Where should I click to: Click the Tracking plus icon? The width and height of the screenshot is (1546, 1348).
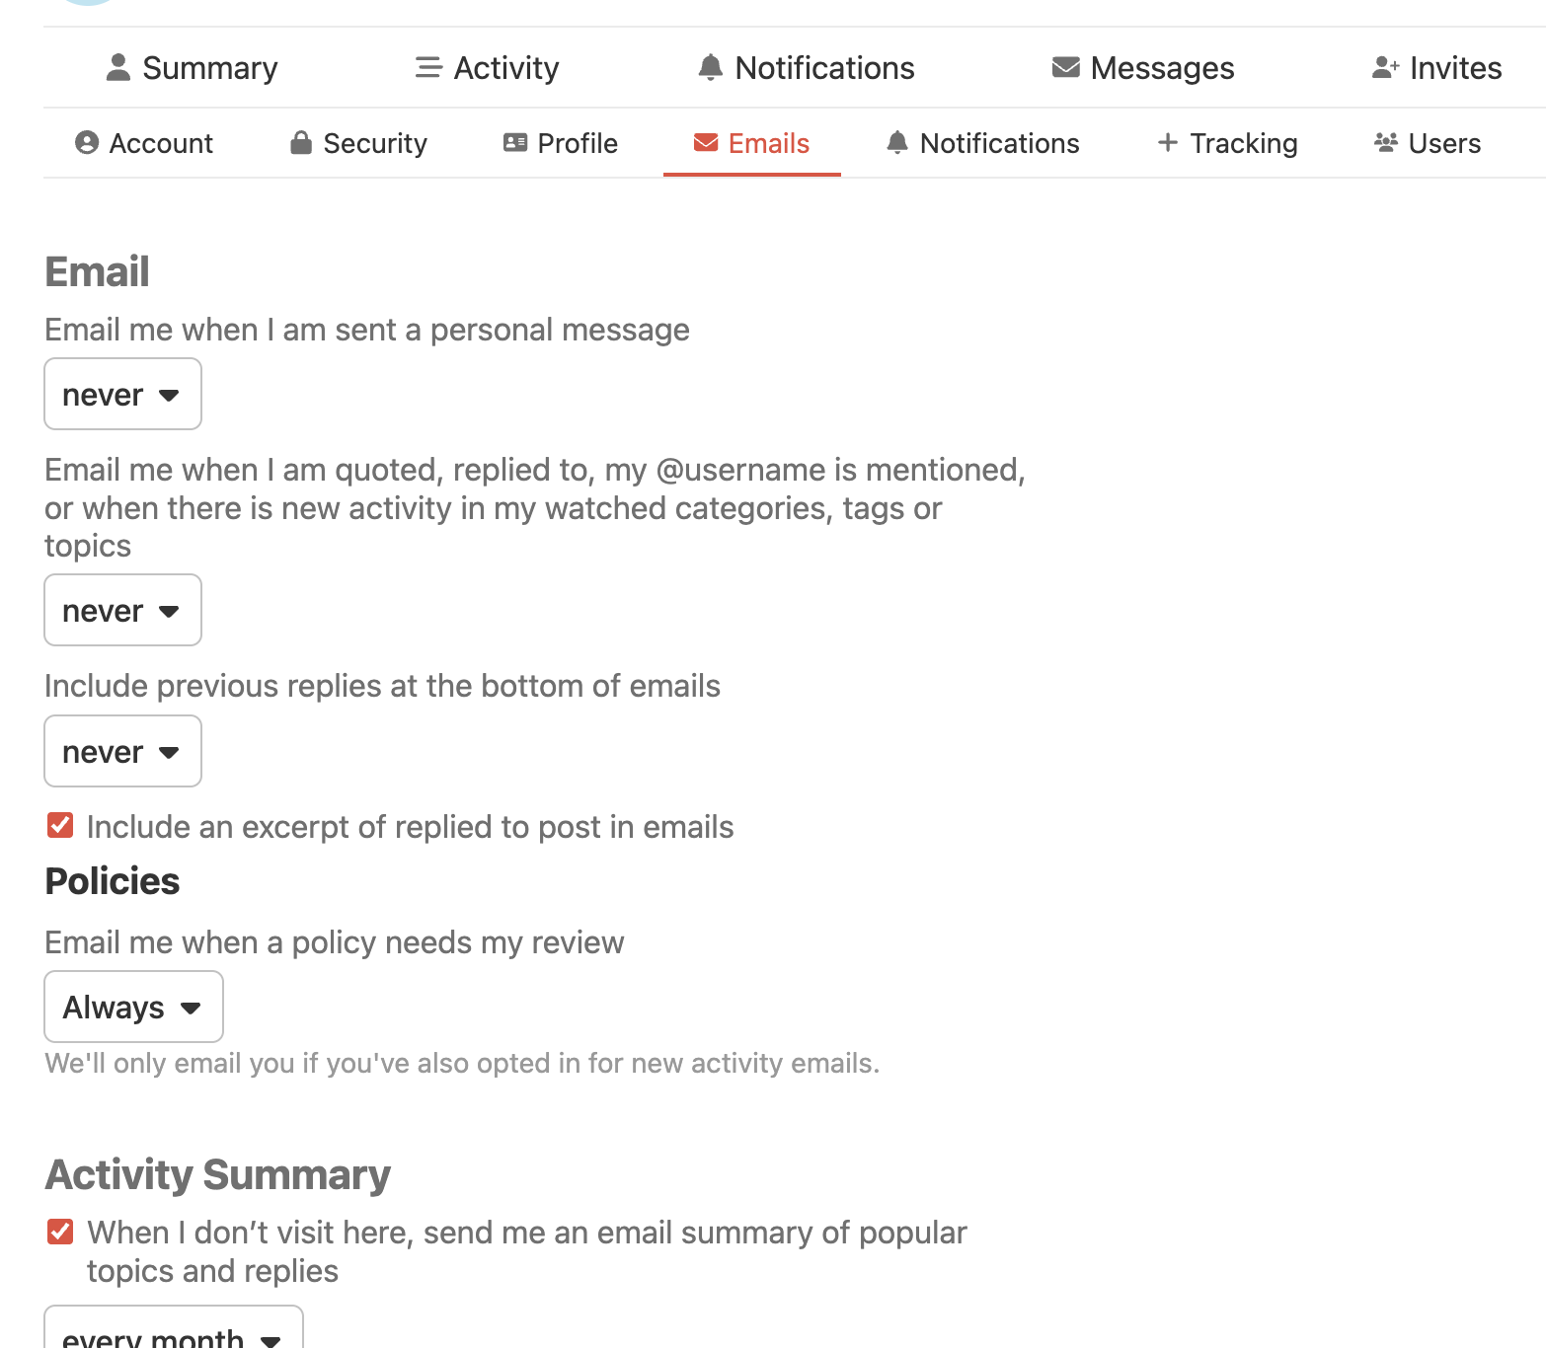pos(1168,142)
